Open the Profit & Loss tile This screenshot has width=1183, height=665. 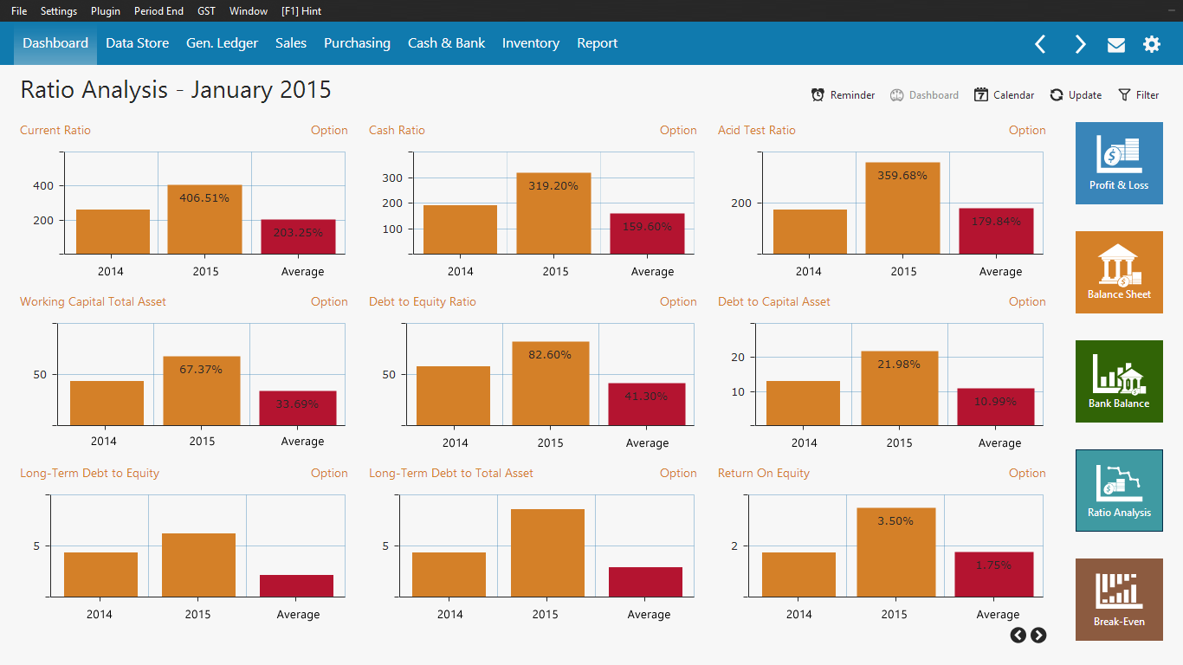(x=1119, y=163)
